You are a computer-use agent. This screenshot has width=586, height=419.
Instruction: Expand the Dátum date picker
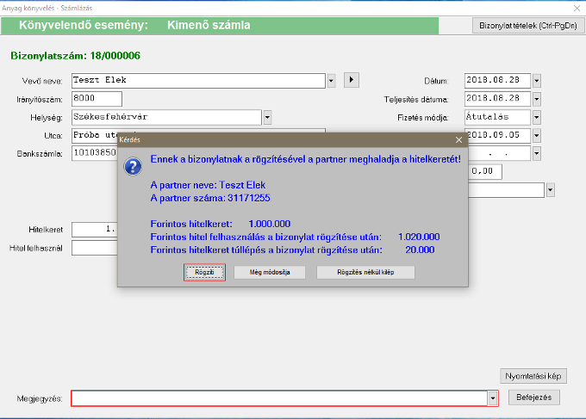[x=536, y=81]
